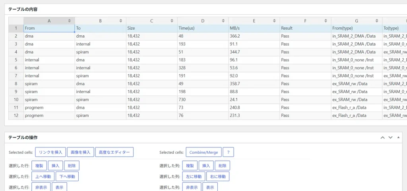Sort column D using its header arrows

coord(223,21)
